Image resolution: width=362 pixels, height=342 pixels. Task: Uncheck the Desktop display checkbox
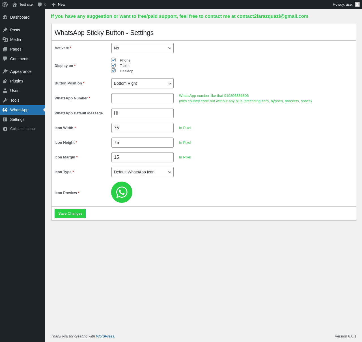tap(113, 71)
